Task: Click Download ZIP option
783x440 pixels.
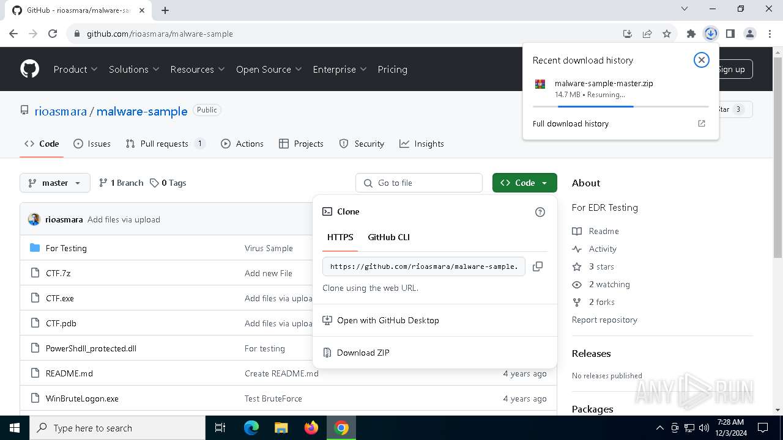Action: tap(435, 353)
